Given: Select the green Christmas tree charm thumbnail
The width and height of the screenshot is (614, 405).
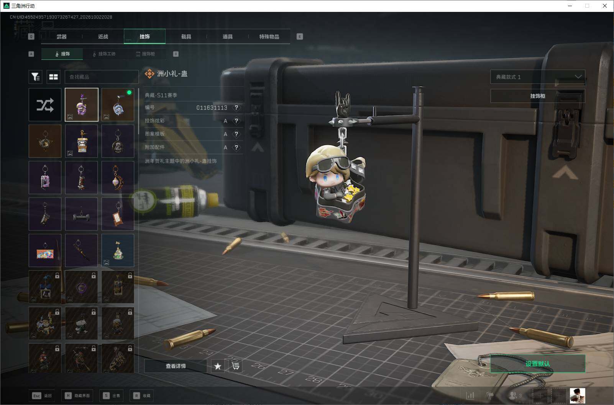Looking at the screenshot, I should pyautogui.click(x=118, y=250).
